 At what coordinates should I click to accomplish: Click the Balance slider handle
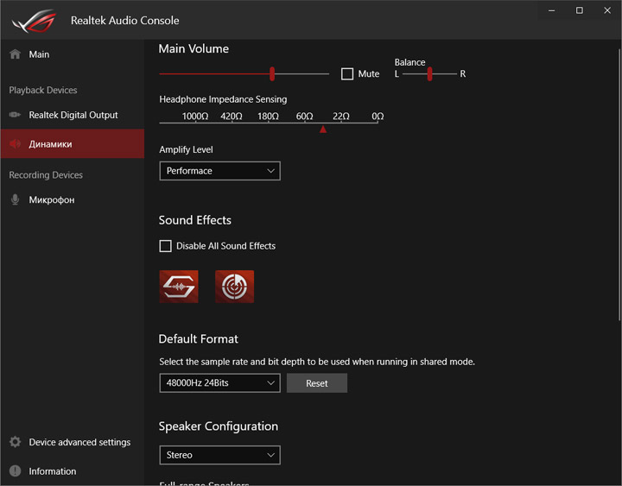click(x=429, y=74)
